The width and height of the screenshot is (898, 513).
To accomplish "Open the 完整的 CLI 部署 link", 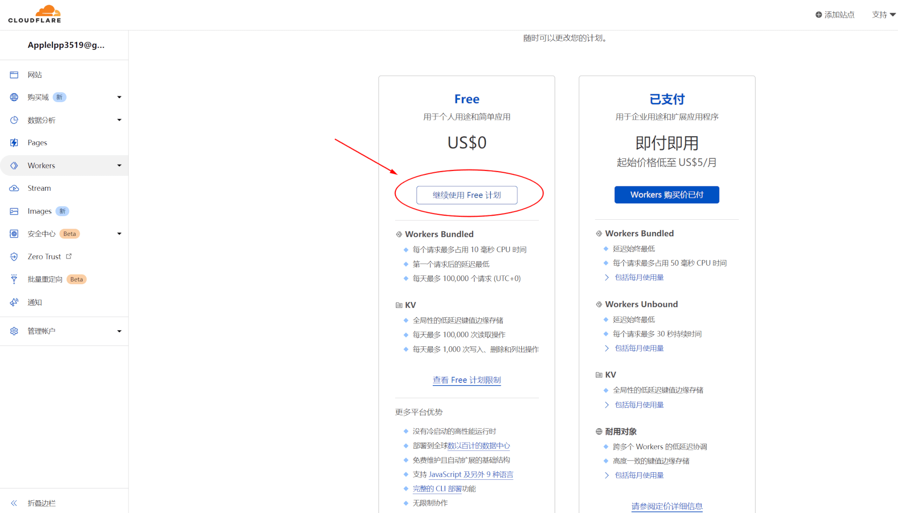I will pos(437,489).
